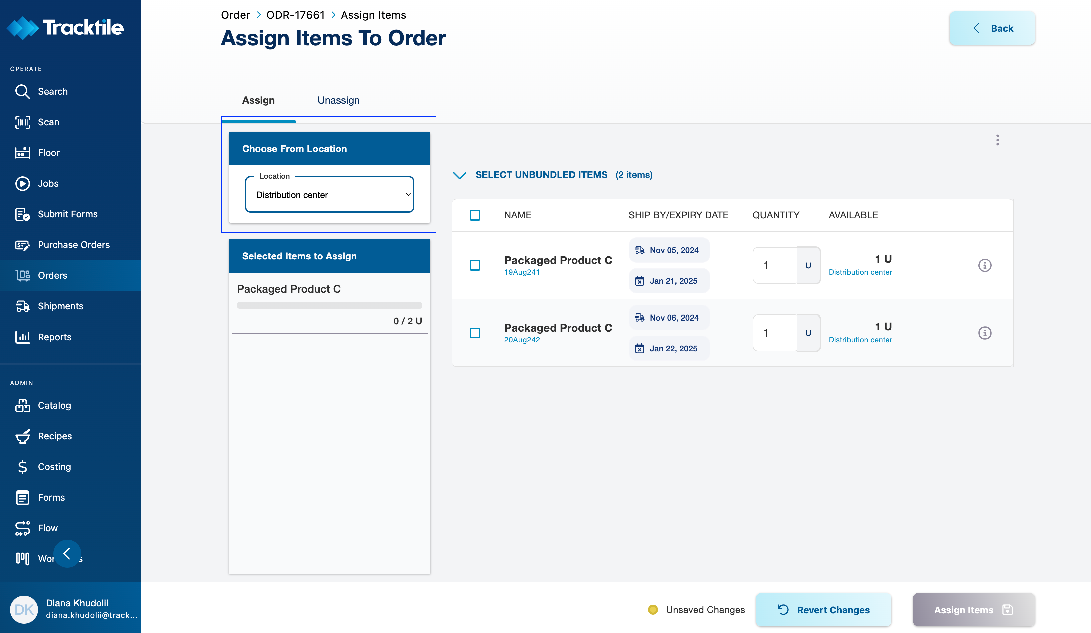Open the three-dot options menu

coord(997,140)
